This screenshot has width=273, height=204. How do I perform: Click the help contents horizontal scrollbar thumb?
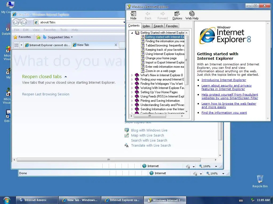click(x=150, y=116)
